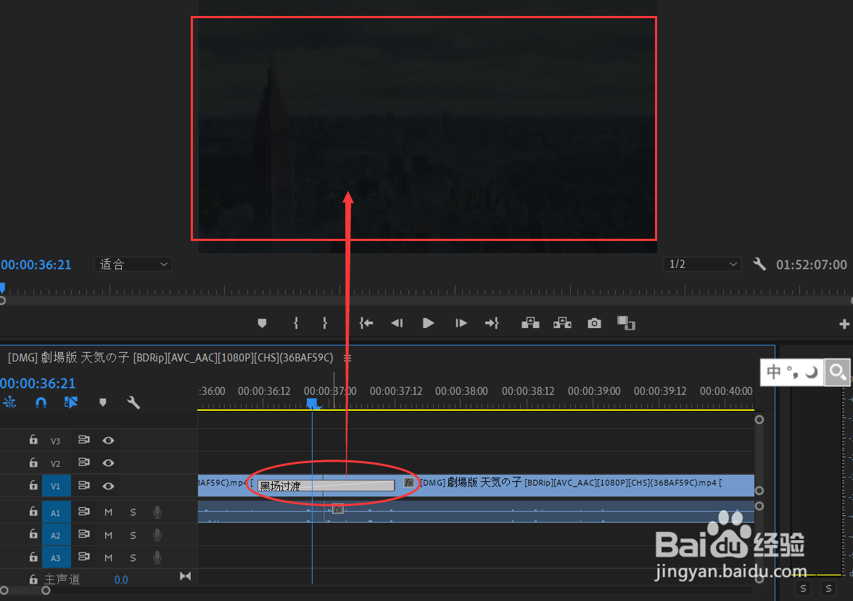This screenshot has width=853, height=601.
Task: Toggle sync lock on A1 track
Action: coord(84,512)
